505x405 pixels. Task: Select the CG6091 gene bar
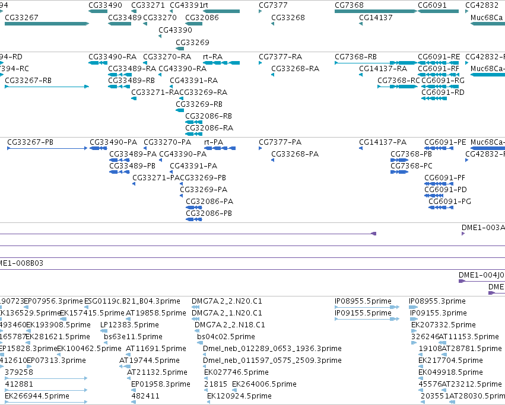point(438,11)
